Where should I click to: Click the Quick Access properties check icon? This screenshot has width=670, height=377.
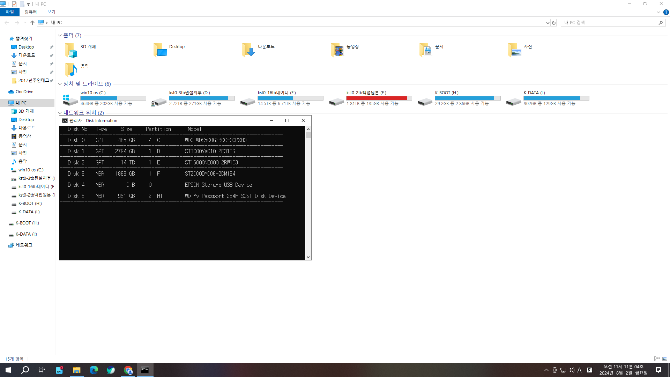click(14, 4)
